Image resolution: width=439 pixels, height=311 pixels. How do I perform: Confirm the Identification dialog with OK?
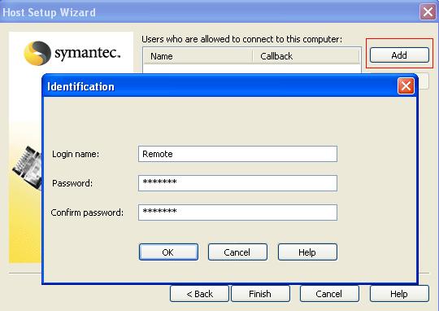click(168, 252)
